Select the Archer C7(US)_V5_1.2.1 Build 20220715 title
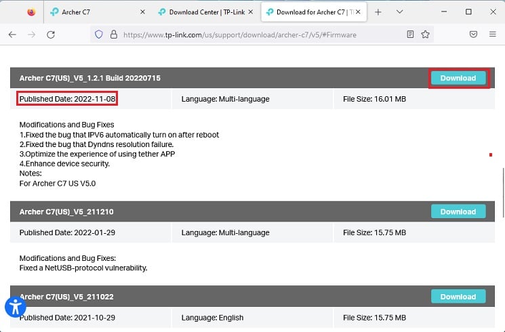 click(90, 78)
